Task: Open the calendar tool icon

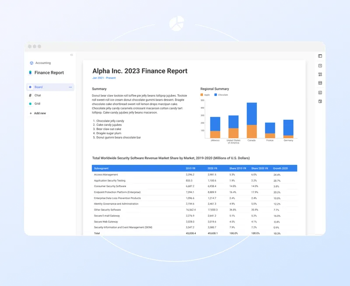Action: (320, 101)
